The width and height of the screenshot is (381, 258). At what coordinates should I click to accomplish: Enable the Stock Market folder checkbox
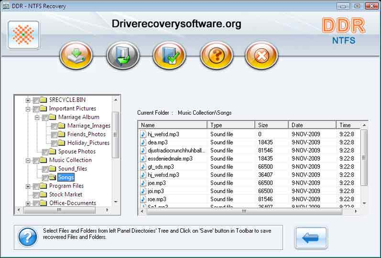36,195
